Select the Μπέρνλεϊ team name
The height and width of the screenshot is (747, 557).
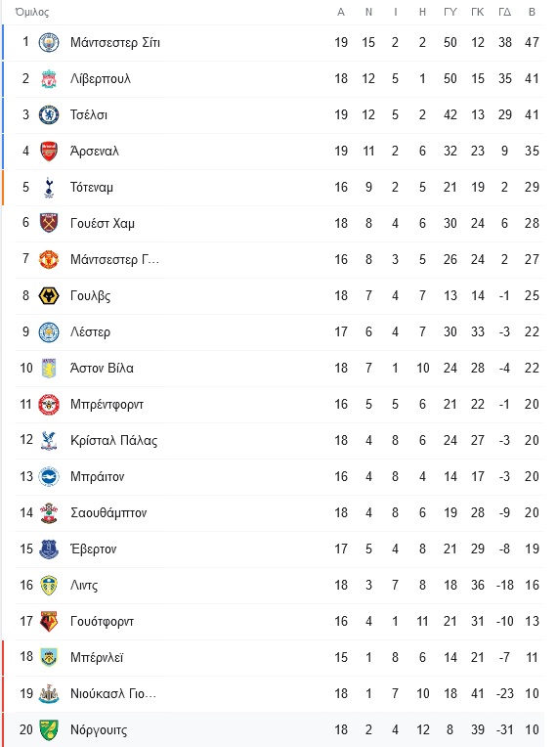point(97,657)
